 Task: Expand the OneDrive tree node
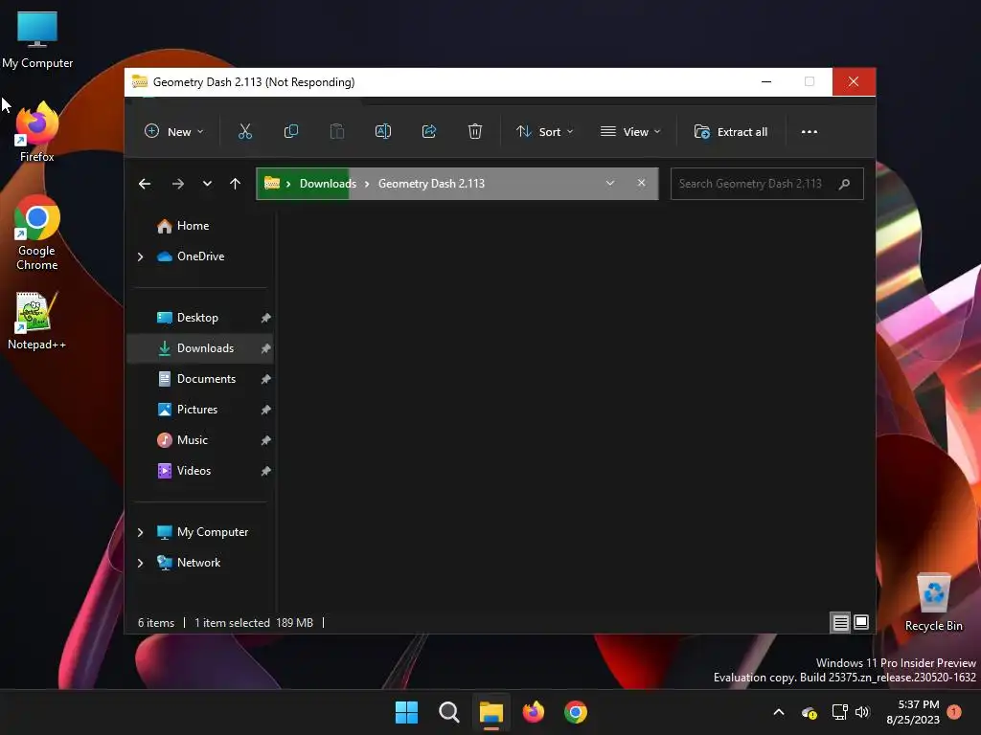[140, 256]
